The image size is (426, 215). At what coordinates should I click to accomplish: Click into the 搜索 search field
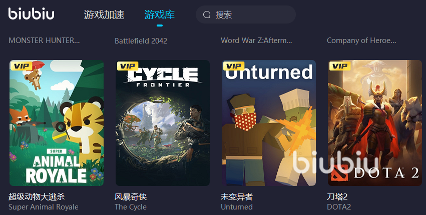(x=246, y=14)
